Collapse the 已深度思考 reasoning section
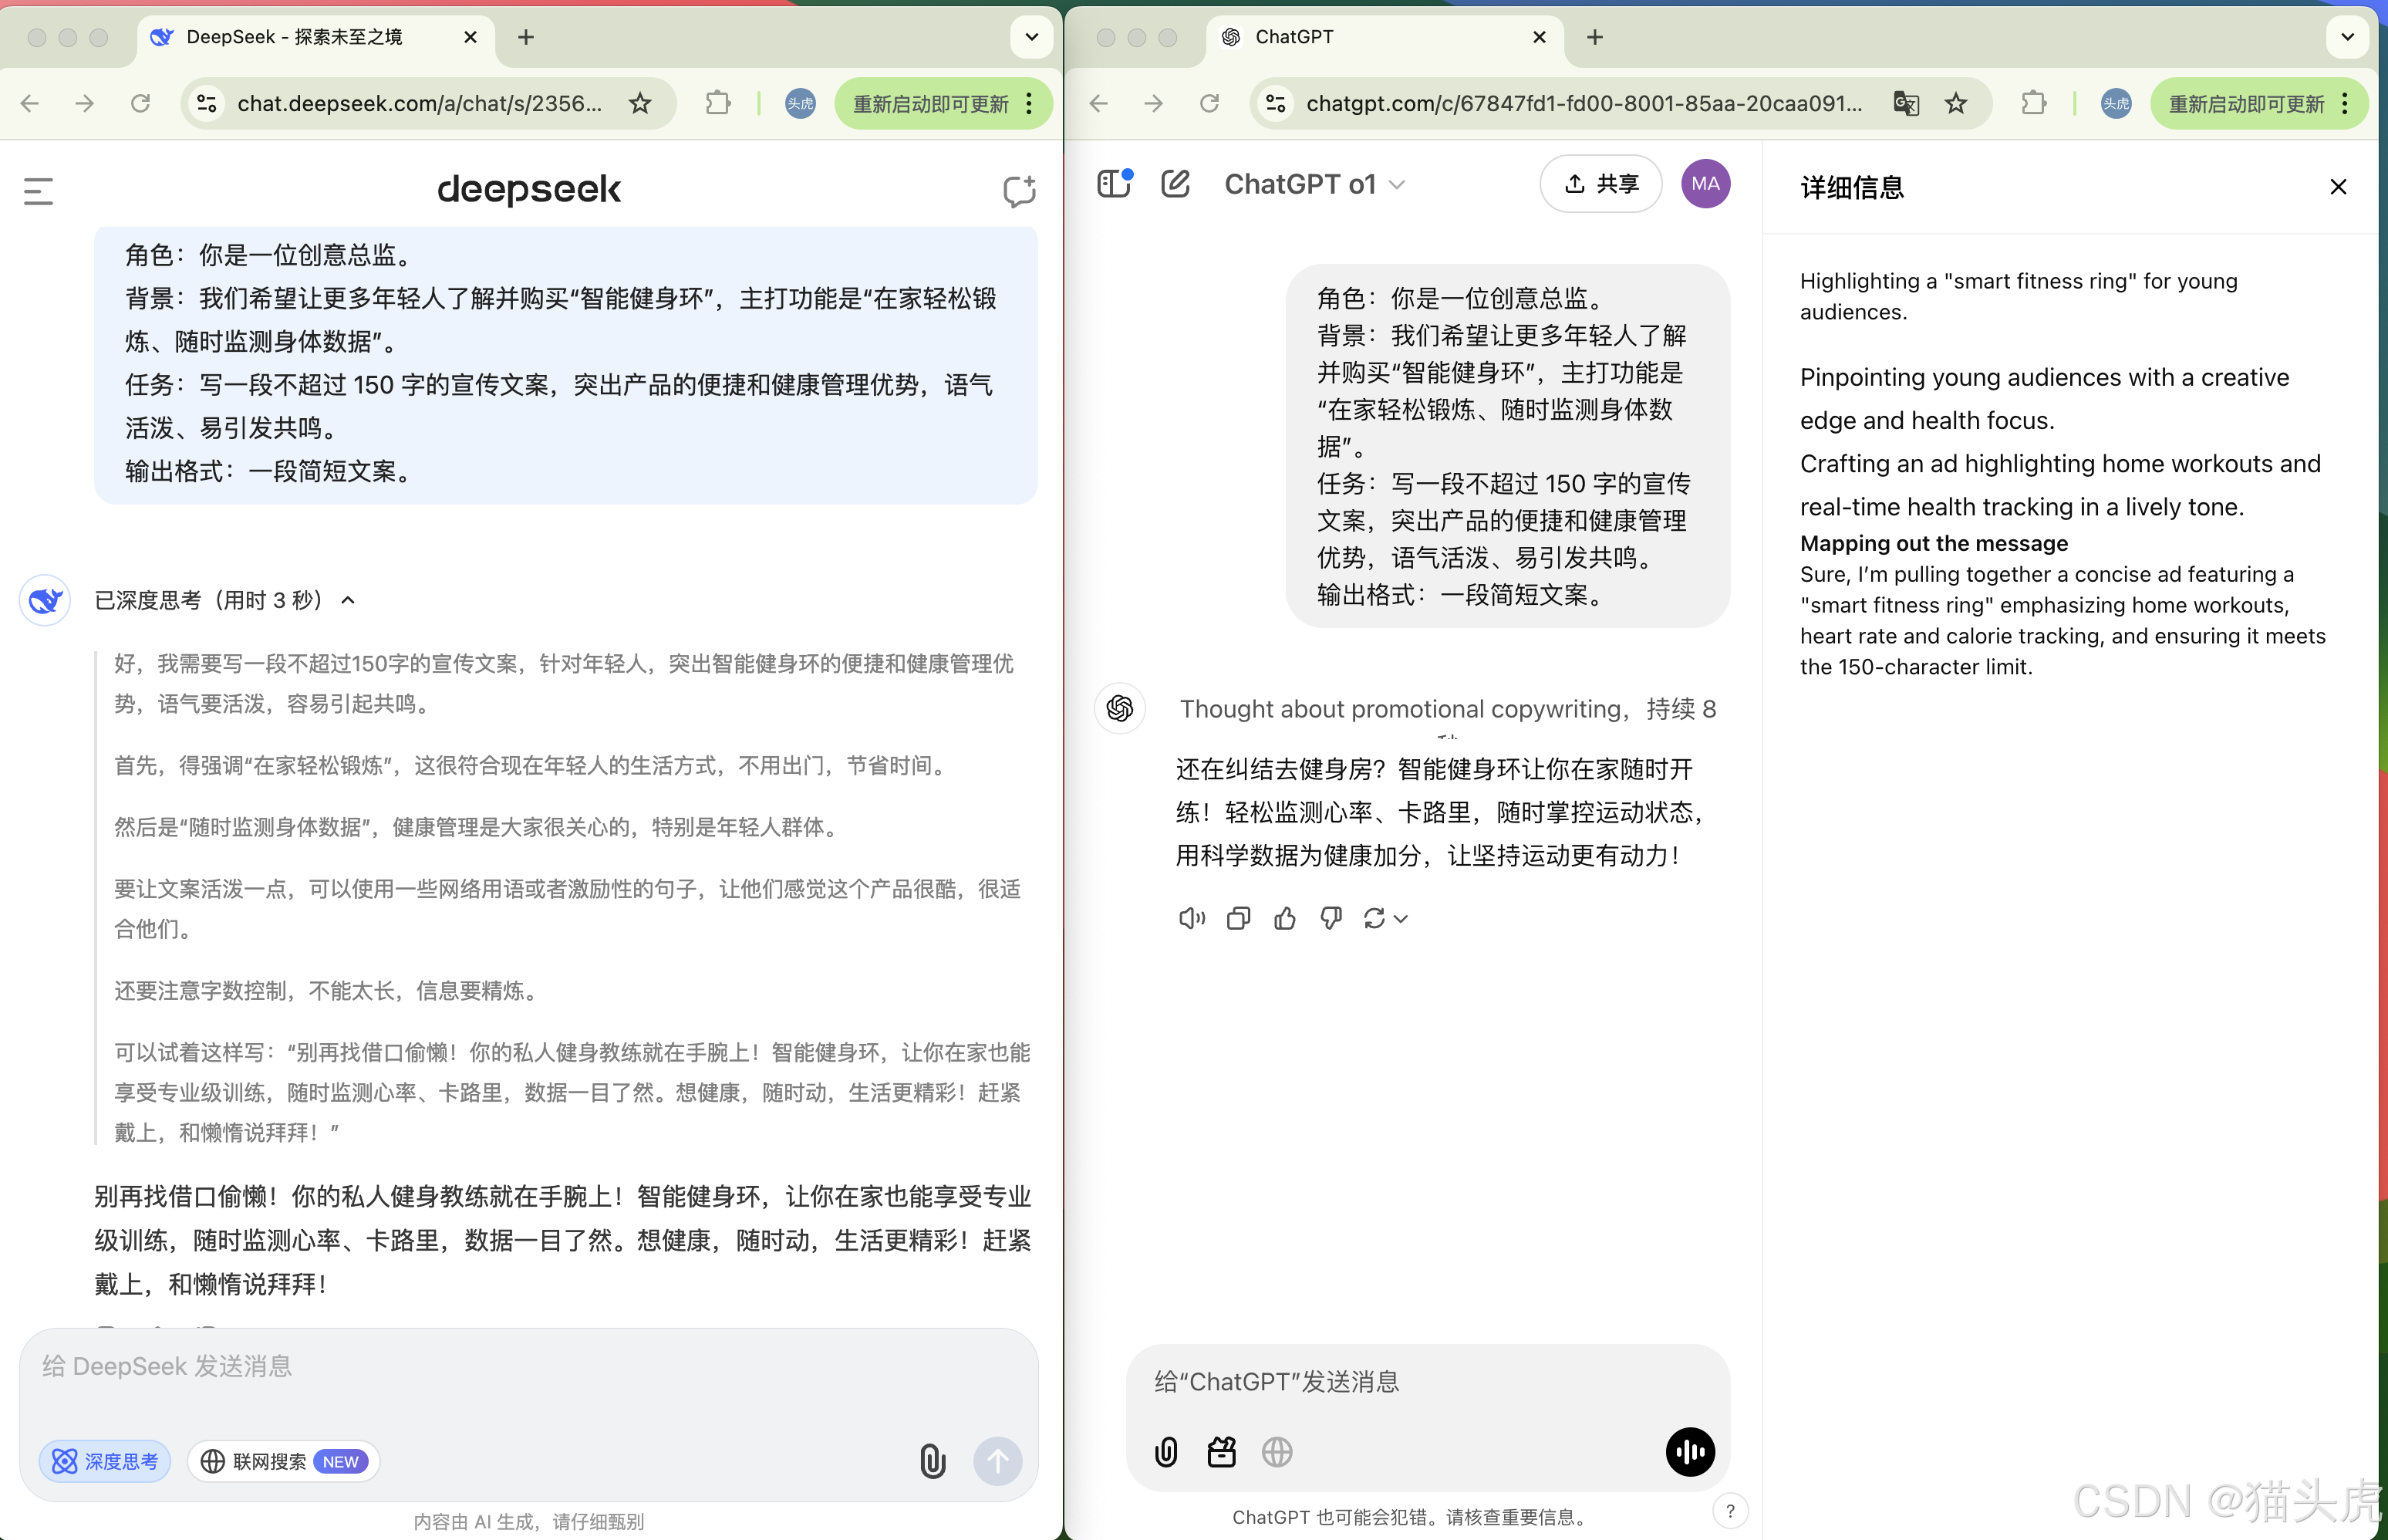The width and height of the screenshot is (2388, 1540). coord(348,600)
